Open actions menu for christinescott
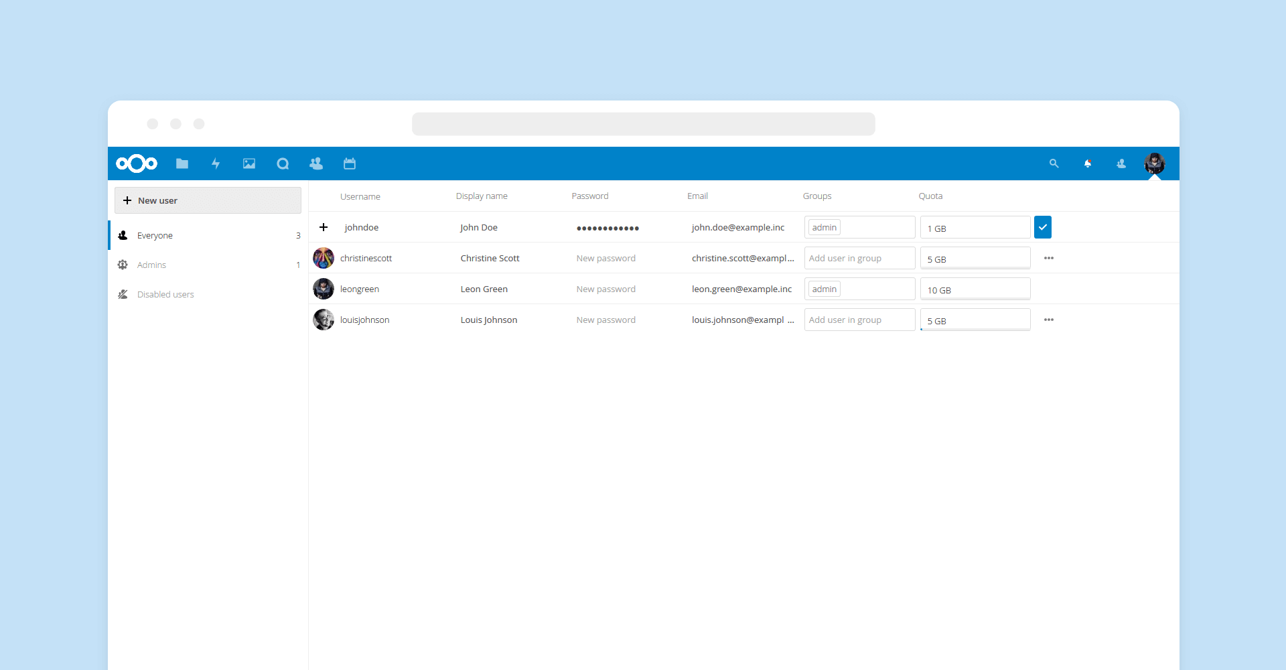 coord(1049,257)
